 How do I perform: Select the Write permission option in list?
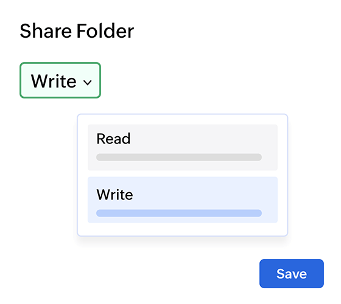point(183,200)
